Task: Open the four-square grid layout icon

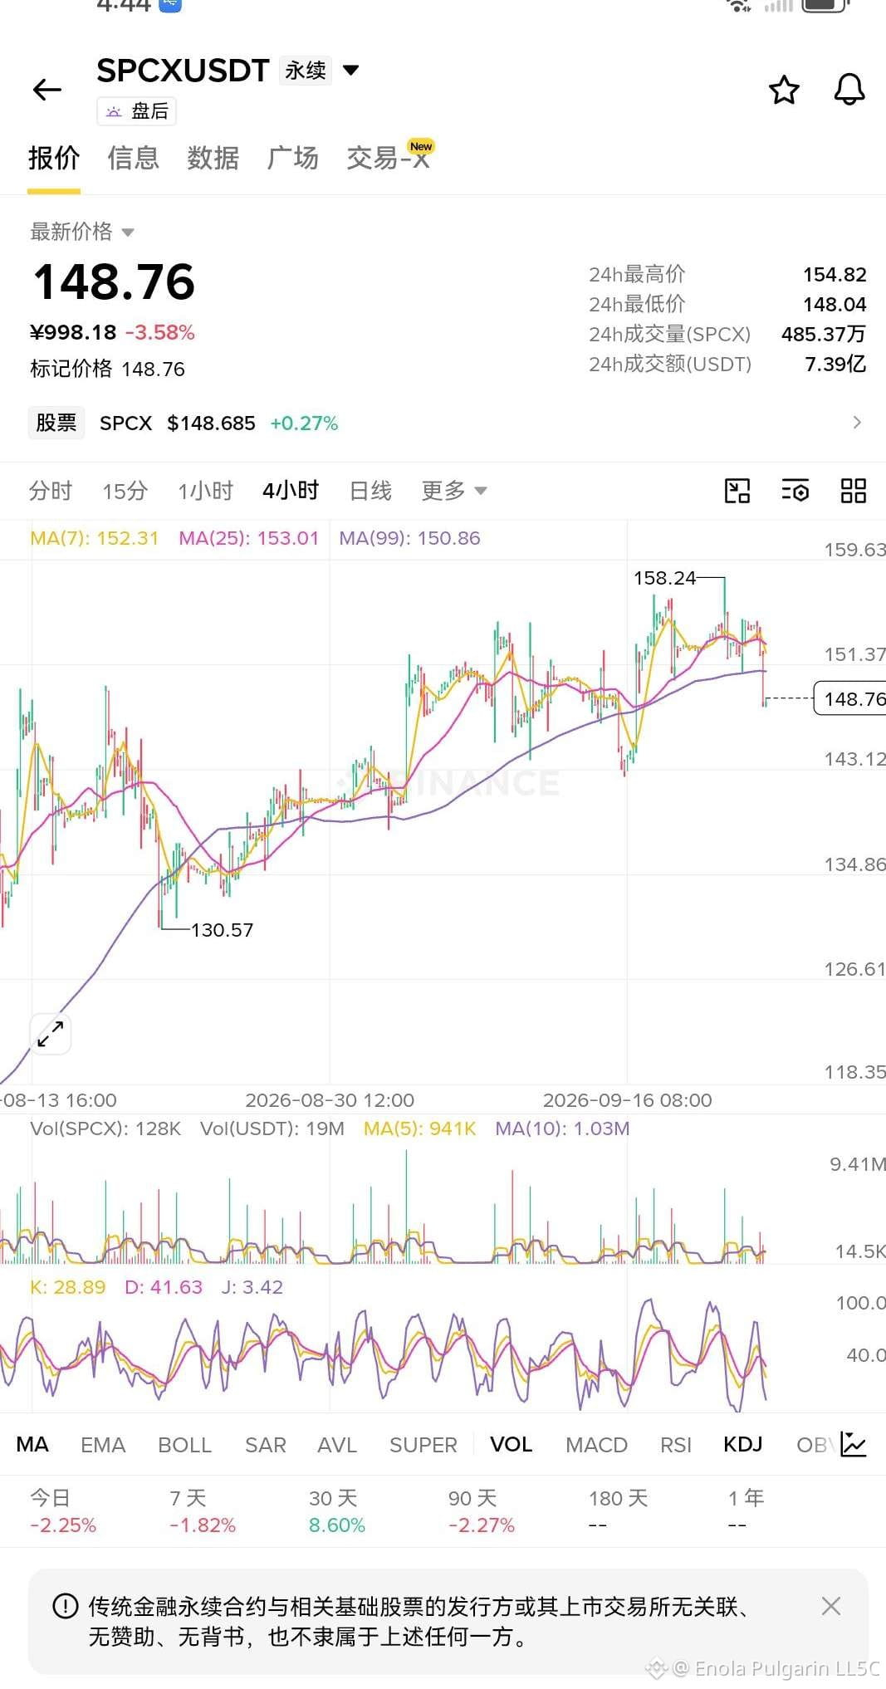Action: (854, 491)
